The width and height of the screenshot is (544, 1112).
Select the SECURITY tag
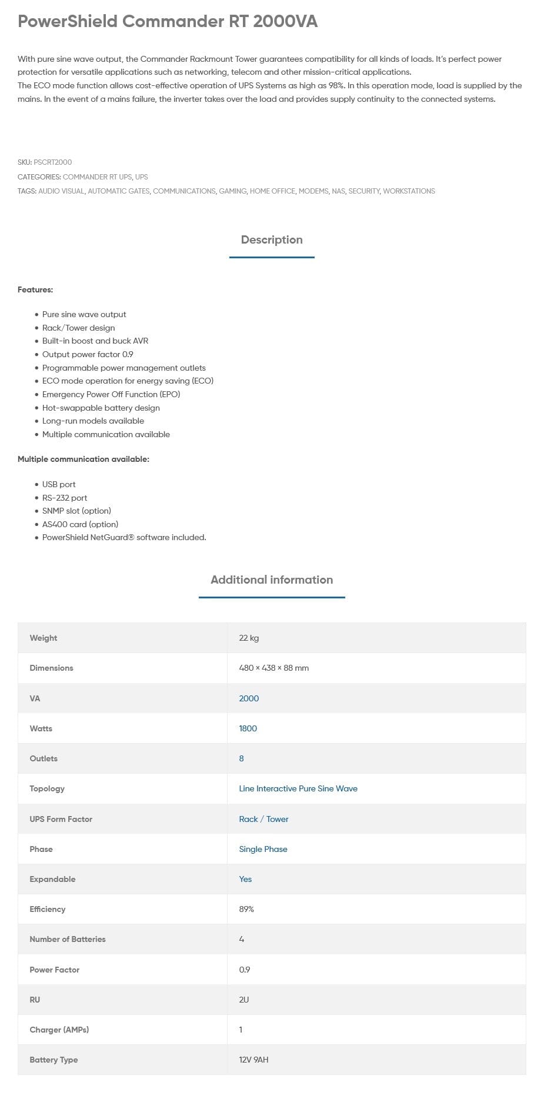click(364, 191)
